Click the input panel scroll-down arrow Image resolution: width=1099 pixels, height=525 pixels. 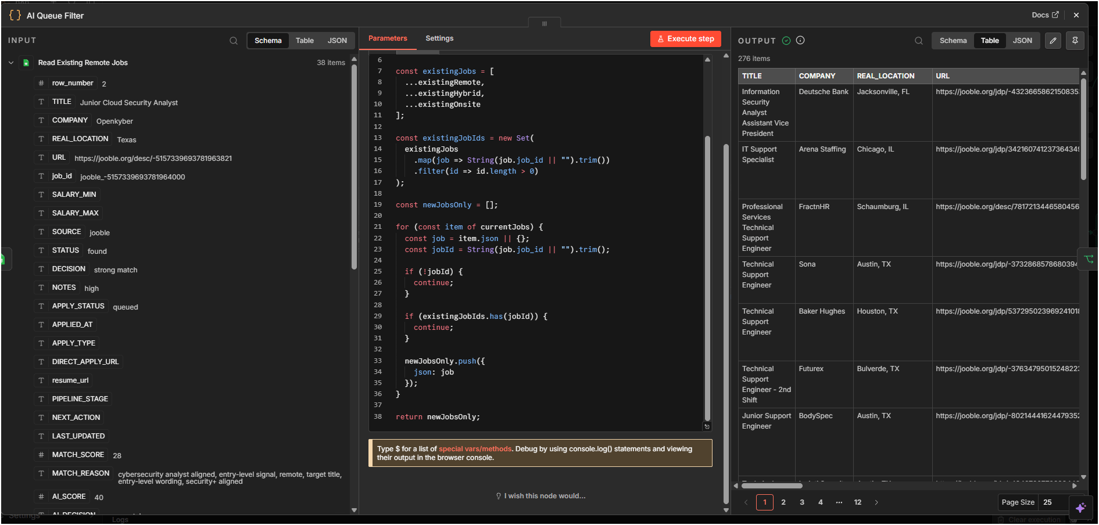tap(354, 510)
